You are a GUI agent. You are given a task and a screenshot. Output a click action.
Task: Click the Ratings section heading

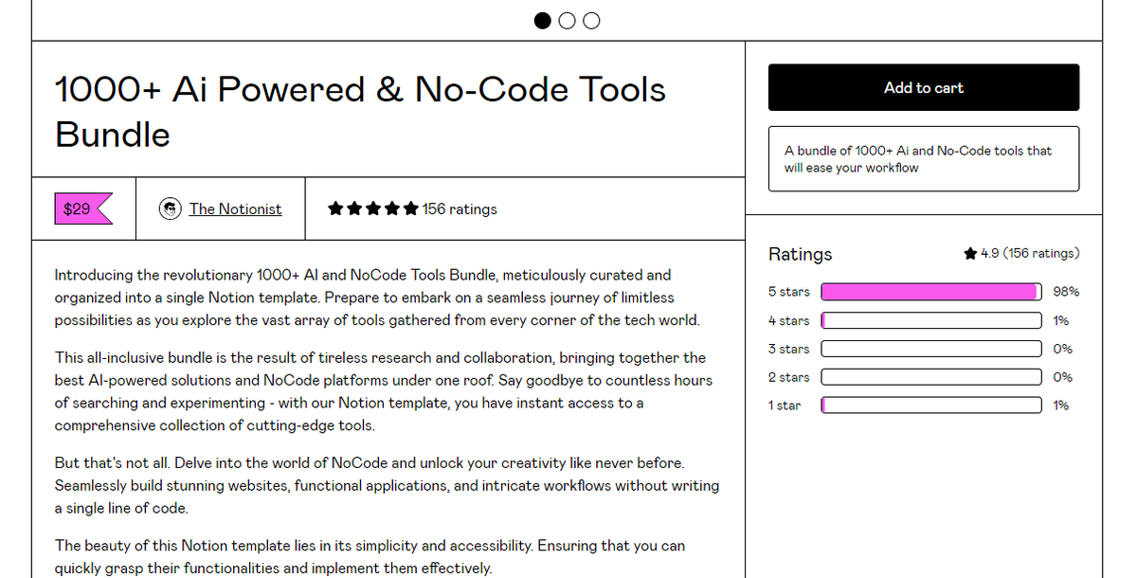(801, 254)
